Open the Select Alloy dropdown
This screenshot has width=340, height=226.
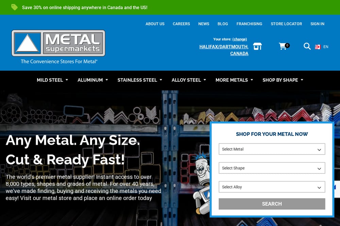pos(272,187)
